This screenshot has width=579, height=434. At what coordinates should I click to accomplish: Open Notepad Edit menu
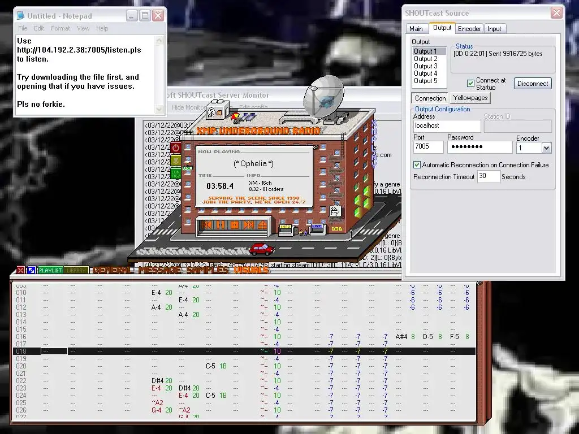point(39,28)
